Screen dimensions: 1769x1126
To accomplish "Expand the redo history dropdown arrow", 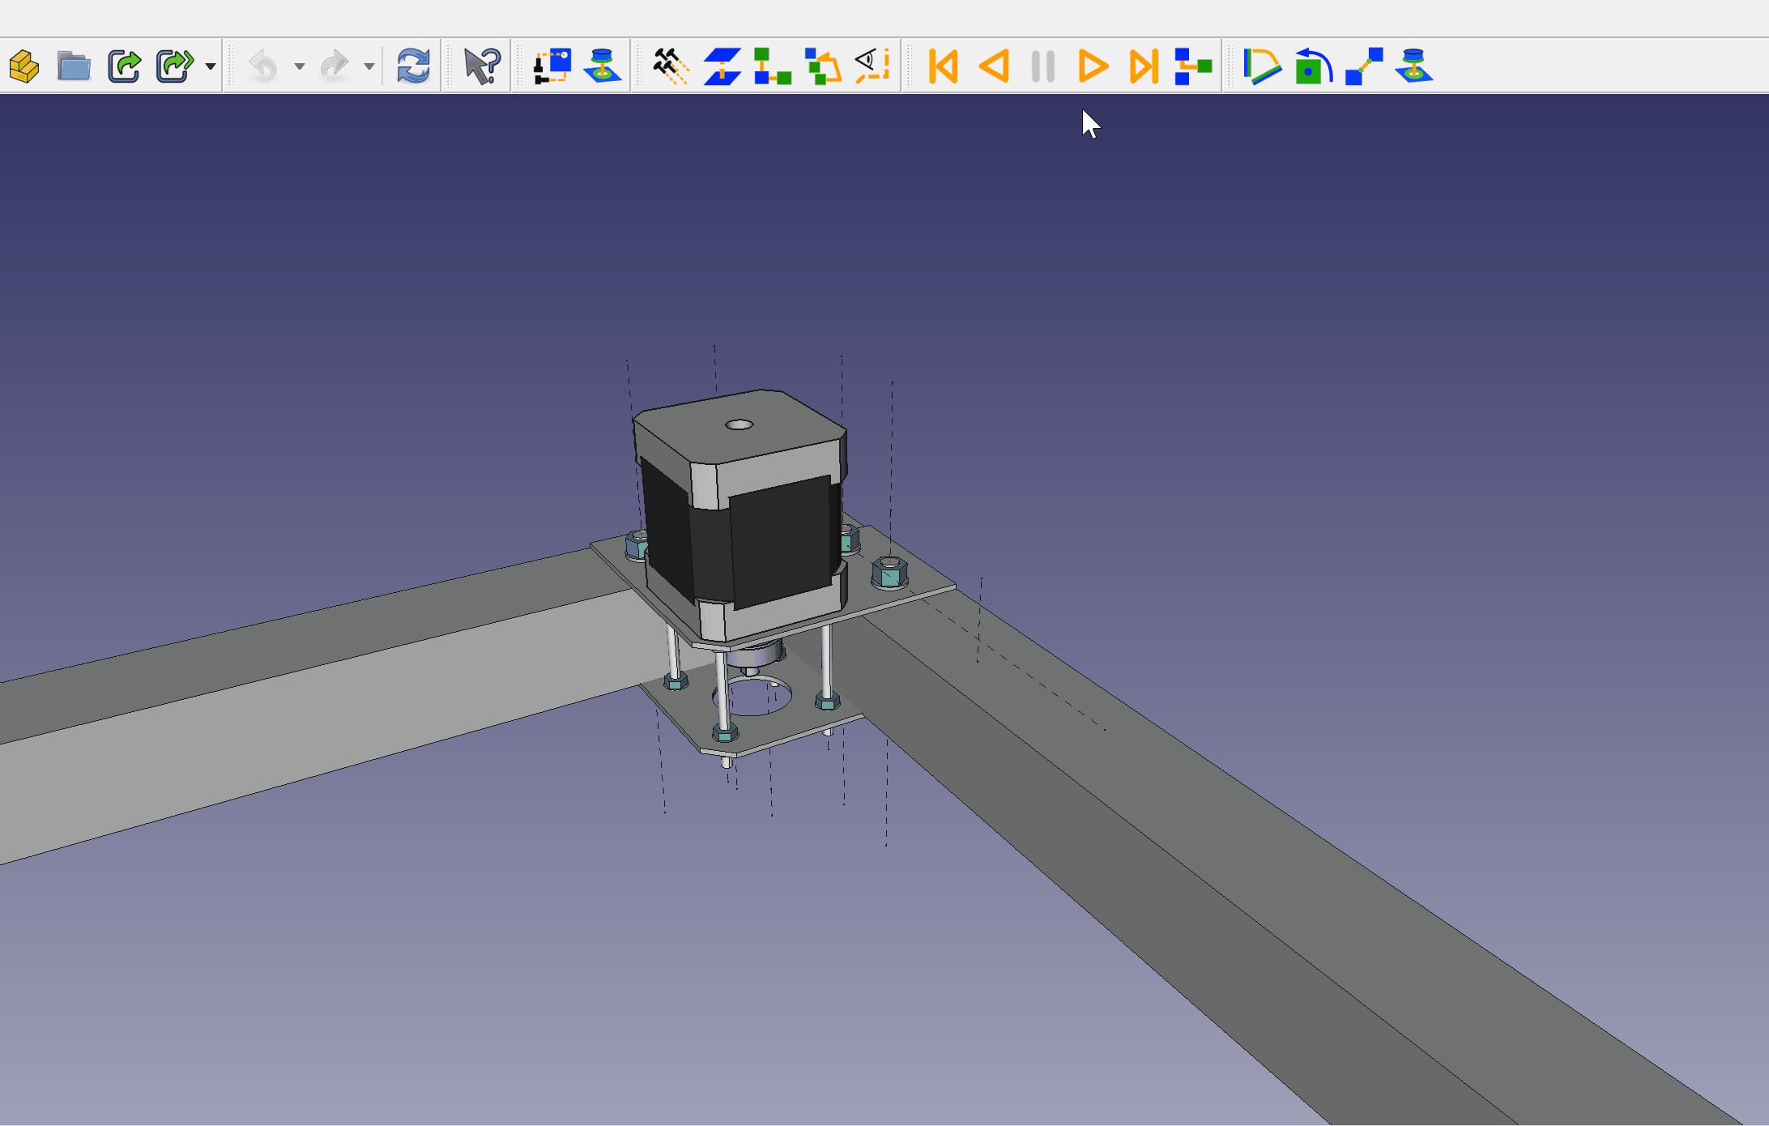I will tap(369, 66).
